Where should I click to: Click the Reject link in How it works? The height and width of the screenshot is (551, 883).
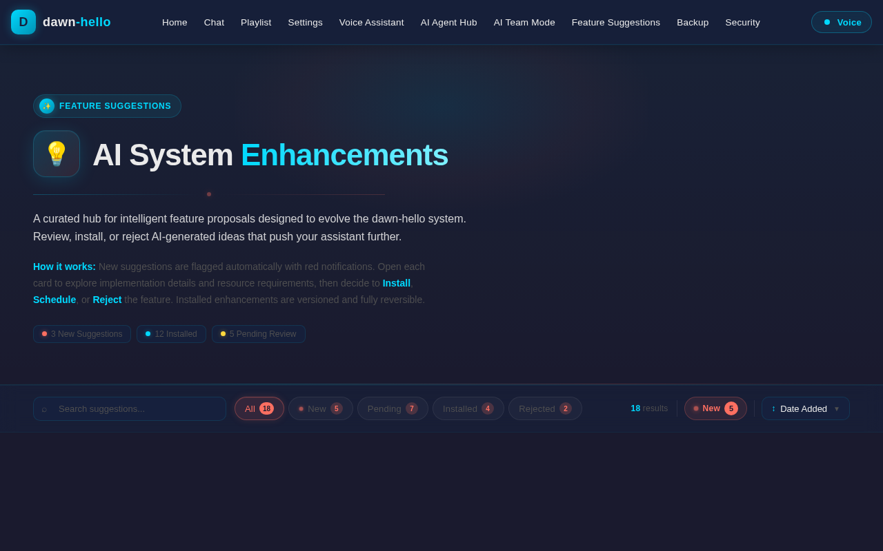(x=107, y=300)
